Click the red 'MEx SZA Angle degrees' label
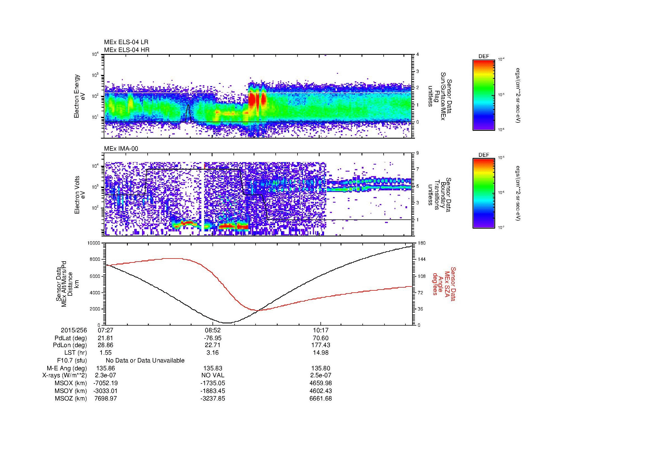 click(x=444, y=284)
